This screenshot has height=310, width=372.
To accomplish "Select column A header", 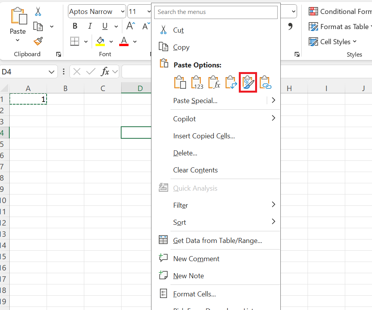I will [x=28, y=88].
